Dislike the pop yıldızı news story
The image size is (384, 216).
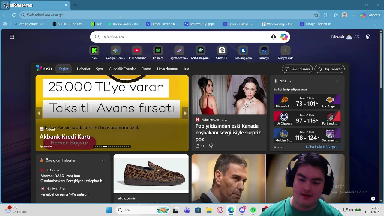211,146
